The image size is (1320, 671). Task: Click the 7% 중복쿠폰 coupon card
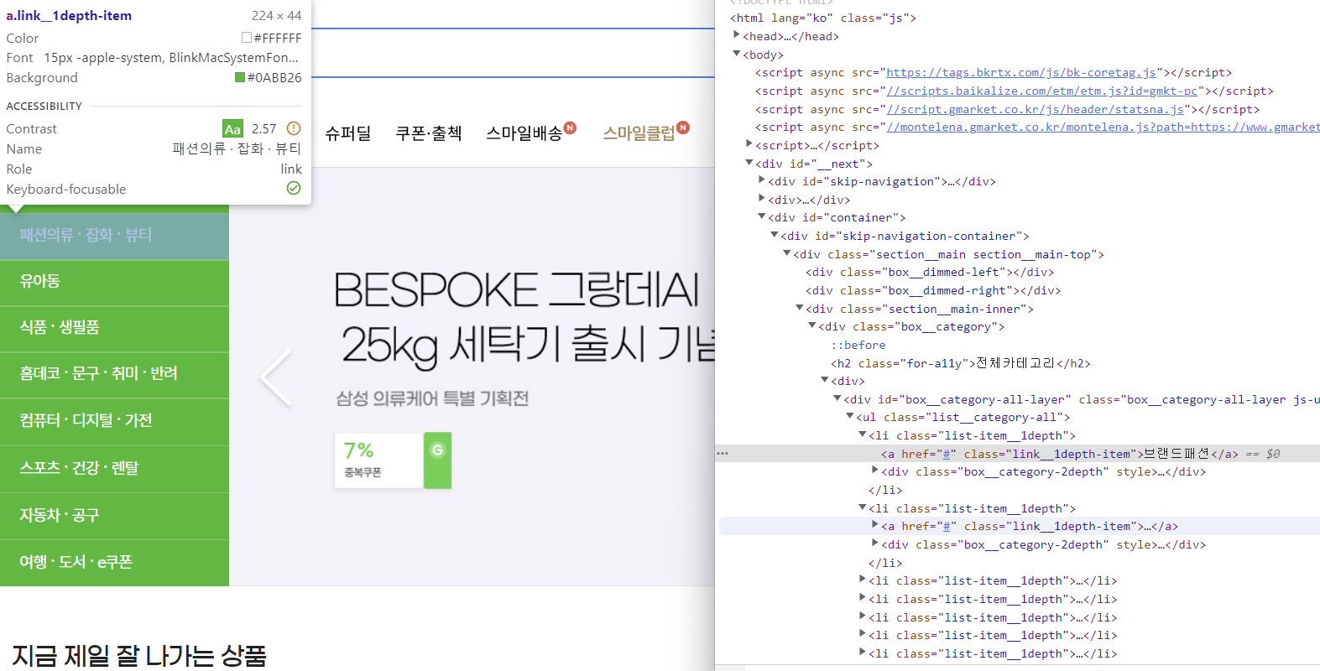(x=393, y=460)
